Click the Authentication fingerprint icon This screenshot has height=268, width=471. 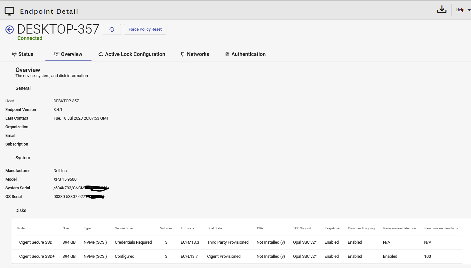tap(227, 54)
